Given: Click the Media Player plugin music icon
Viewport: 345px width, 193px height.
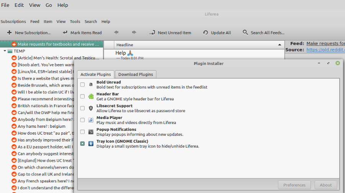Looking at the screenshot, I should (91, 120).
